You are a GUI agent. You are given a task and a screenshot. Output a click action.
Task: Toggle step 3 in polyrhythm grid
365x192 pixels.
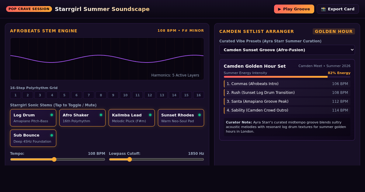pos(40,95)
